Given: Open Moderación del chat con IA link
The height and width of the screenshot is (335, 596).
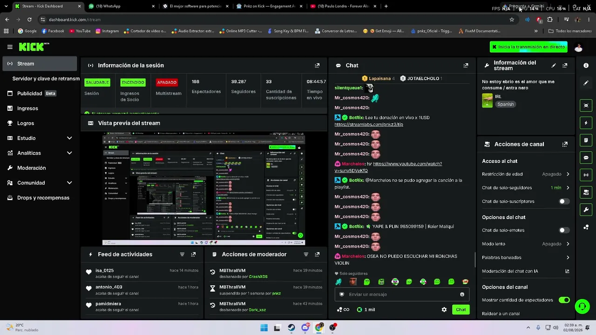Looking at the screenshot, I should tap(526, 271).
